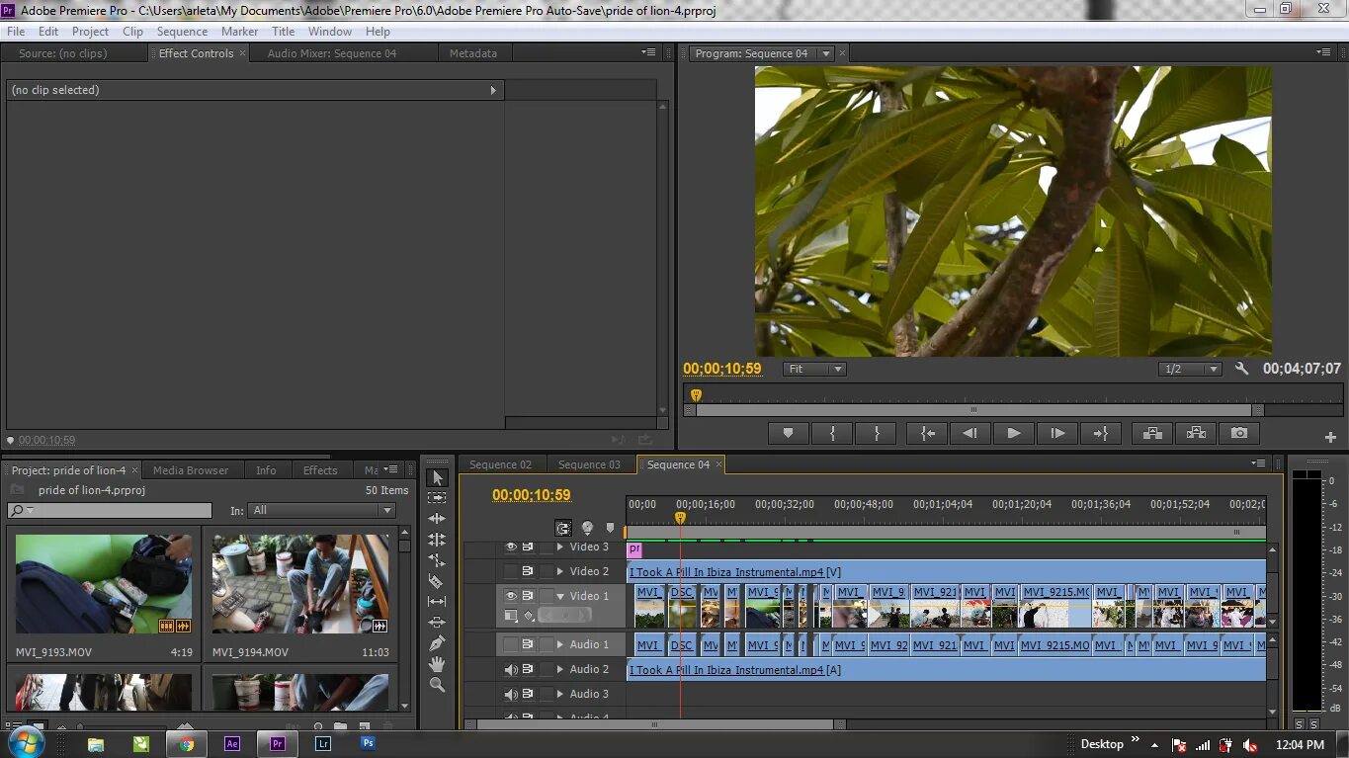The width and height of the screenshot is (1349, 758).
Task: Toggle Snap in the timeline
Action: coord(563,528)
